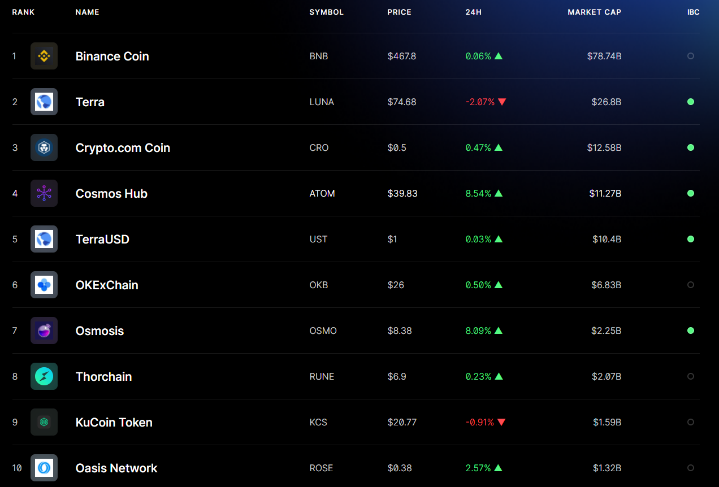Click the $2.25B market cap value
This screenshot has width=719, height=487.
coord(607,331)
